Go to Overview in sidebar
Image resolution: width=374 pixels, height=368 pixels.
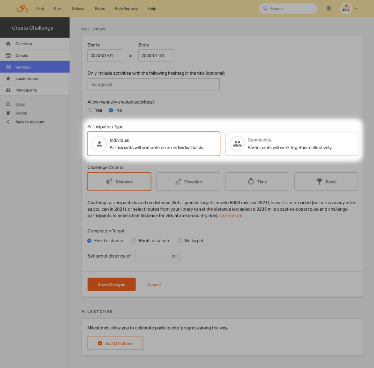point(35,44)
